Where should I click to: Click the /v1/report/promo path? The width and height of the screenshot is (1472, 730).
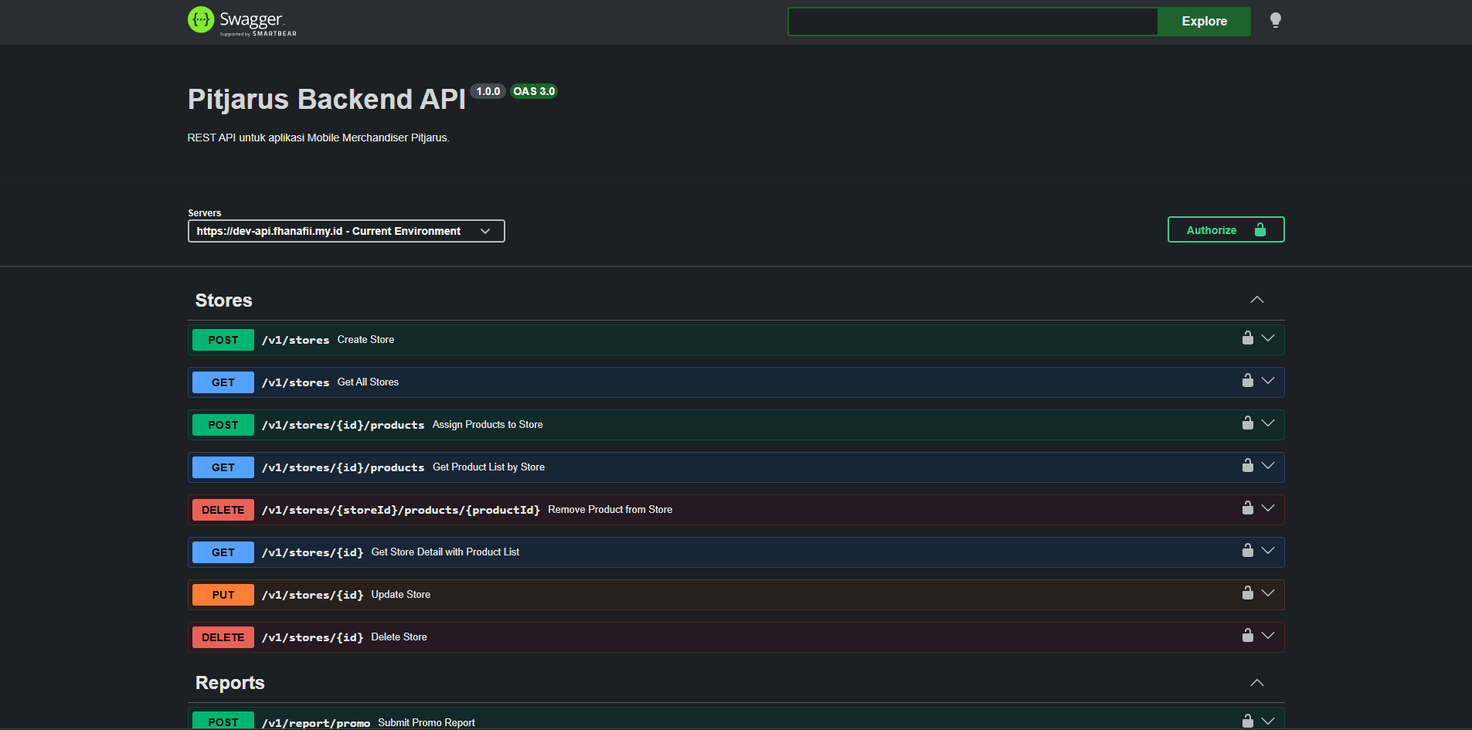316,723
